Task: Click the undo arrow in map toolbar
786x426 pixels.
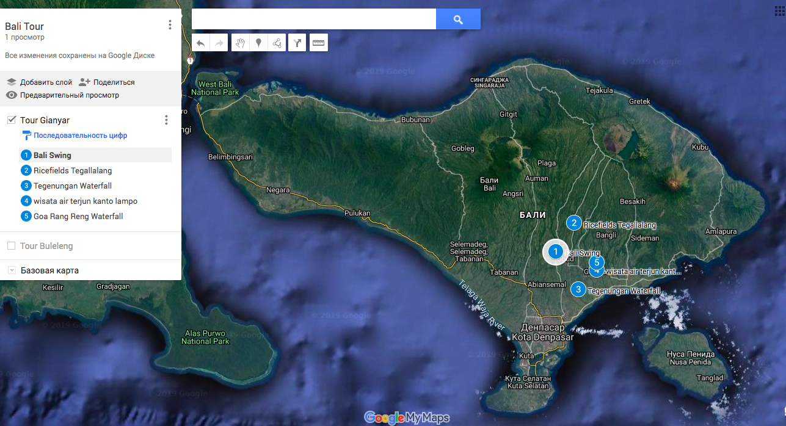Action: click(x=201, y=43)
